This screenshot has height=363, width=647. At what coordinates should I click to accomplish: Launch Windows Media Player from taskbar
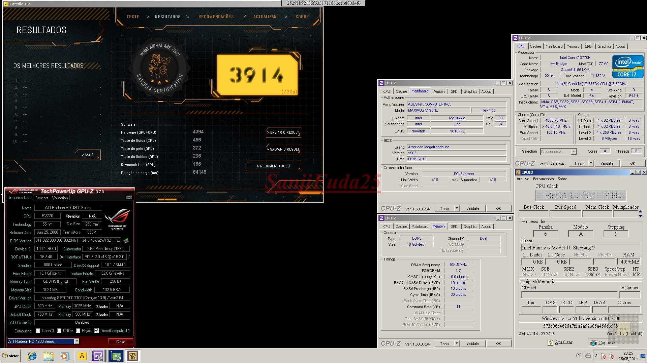tap(65, 356)
